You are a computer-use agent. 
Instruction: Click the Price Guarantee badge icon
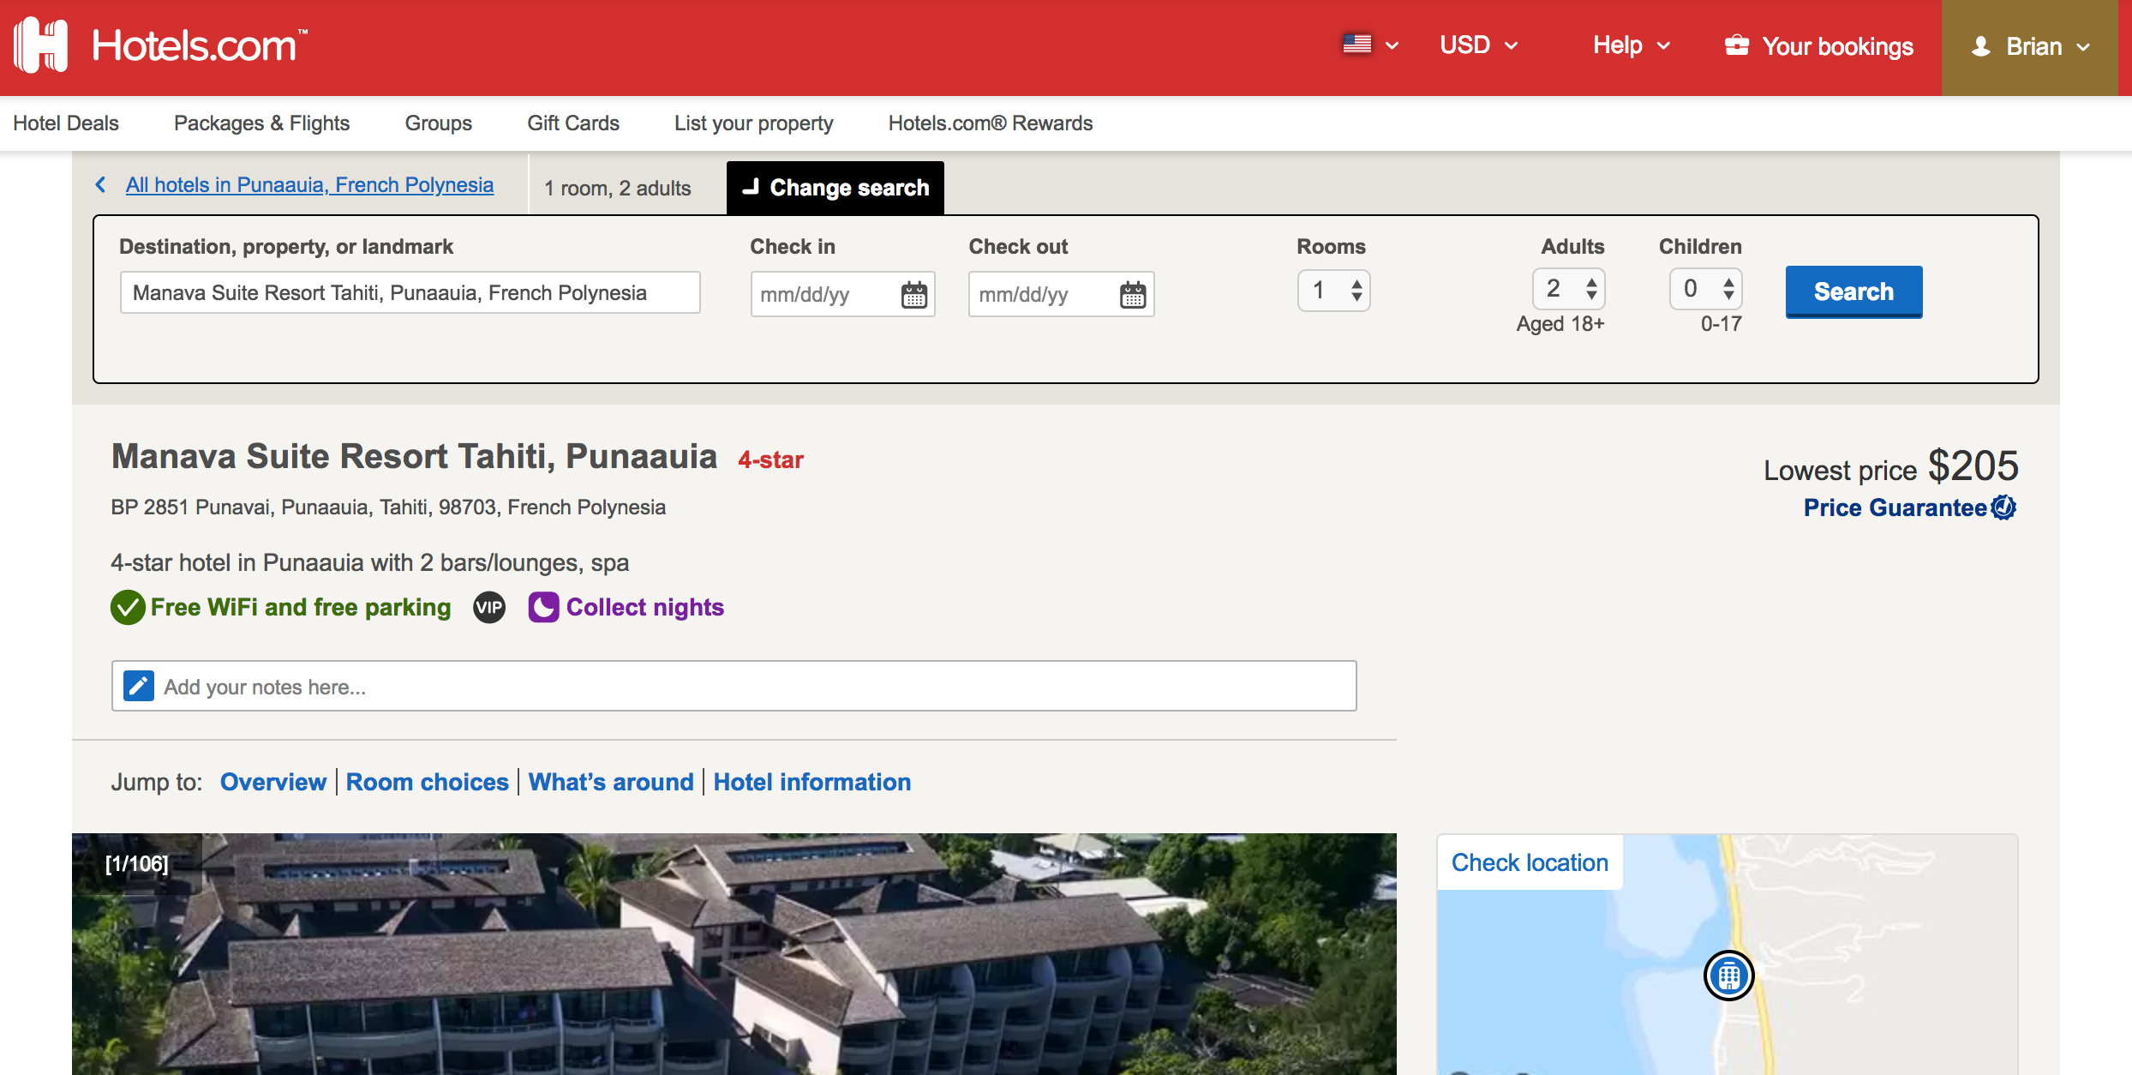click(2003, 507)
